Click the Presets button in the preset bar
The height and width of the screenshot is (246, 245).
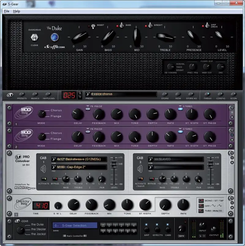pyautogui.click(x=22, y=94)
